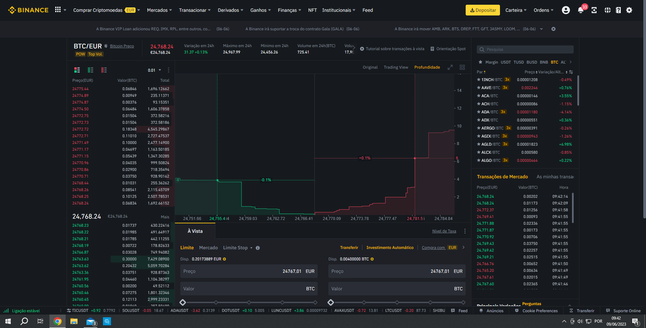Favorite the ACA/BTC pair star
646x328 pixels.
479,96
